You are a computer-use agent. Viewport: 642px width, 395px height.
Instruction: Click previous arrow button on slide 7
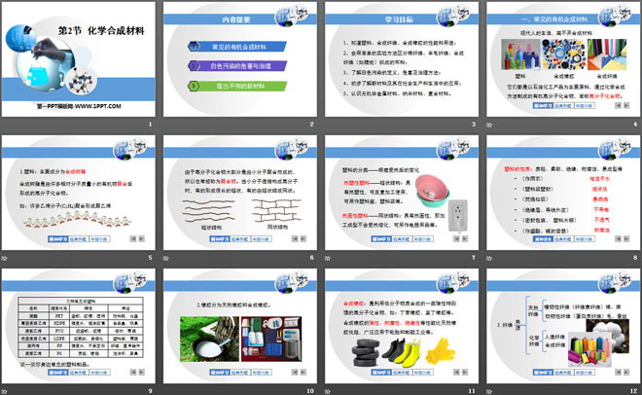tap(456, 238)
